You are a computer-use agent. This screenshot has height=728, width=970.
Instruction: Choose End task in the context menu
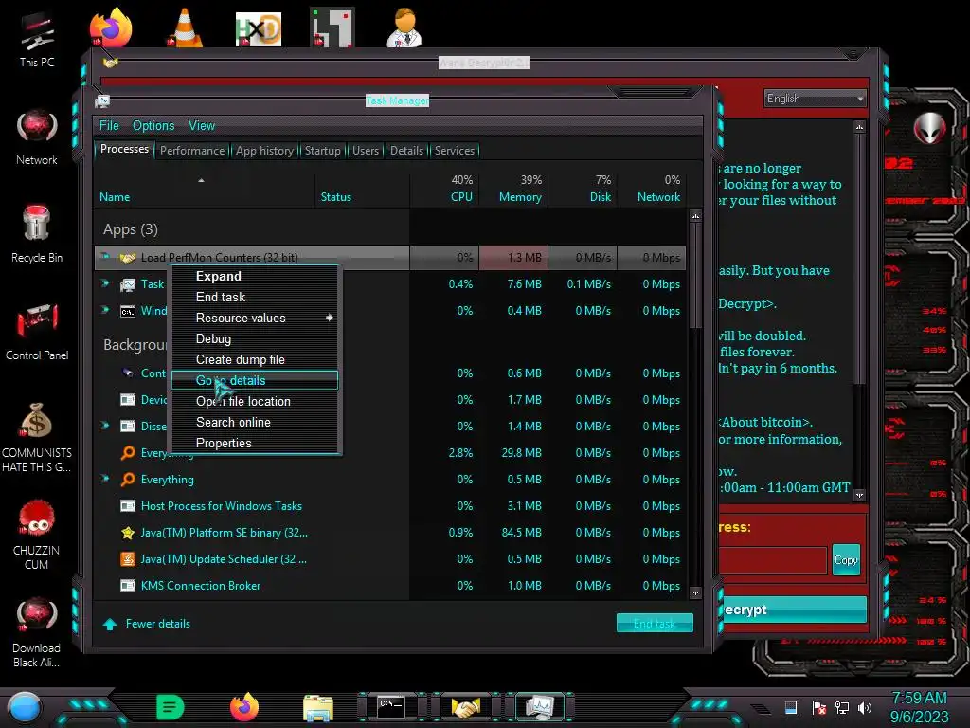click(x=255, y=297)
